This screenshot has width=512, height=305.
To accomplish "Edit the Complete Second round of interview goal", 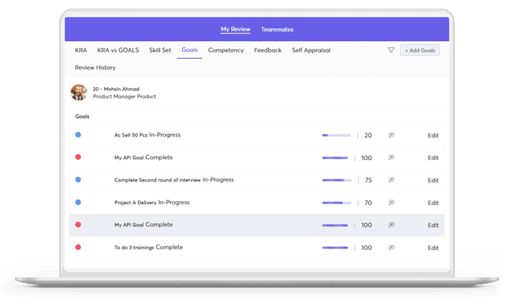I will (x=433, y=180).
